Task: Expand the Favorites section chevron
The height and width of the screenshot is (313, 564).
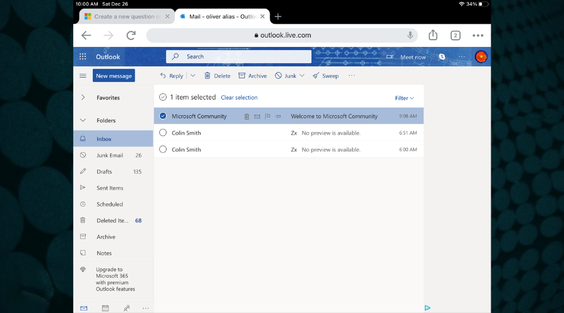Action: coord(83,98)
